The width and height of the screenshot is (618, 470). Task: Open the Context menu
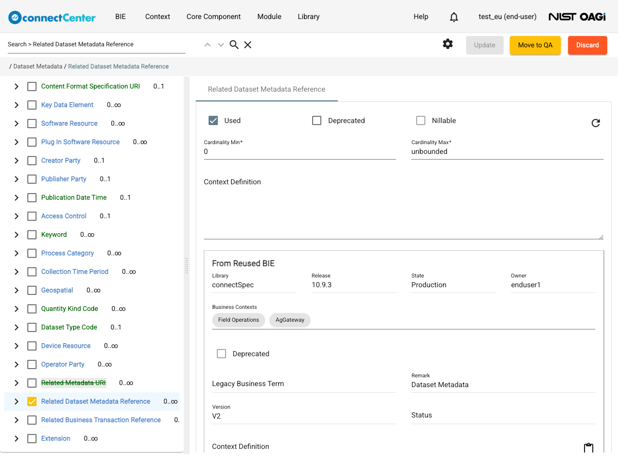tap(158, 16)
